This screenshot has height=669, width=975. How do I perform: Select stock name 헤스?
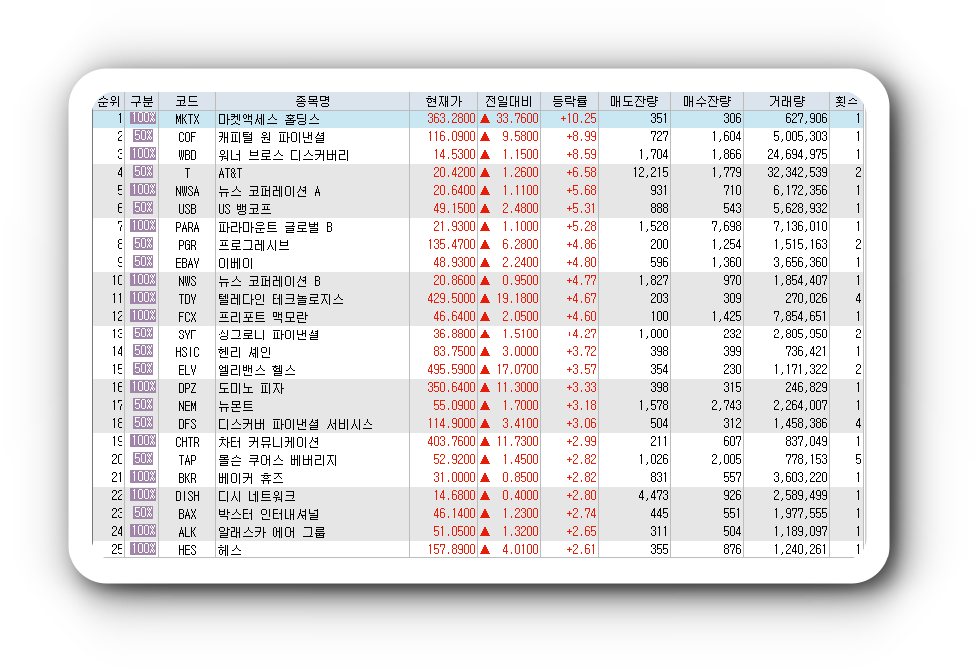[229, 549]
